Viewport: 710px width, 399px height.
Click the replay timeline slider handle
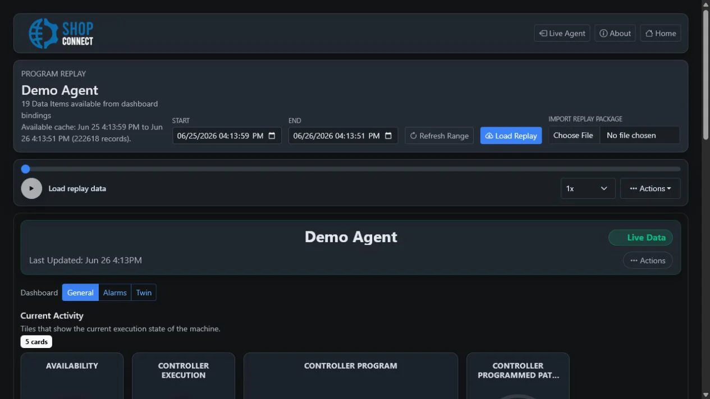25,169
